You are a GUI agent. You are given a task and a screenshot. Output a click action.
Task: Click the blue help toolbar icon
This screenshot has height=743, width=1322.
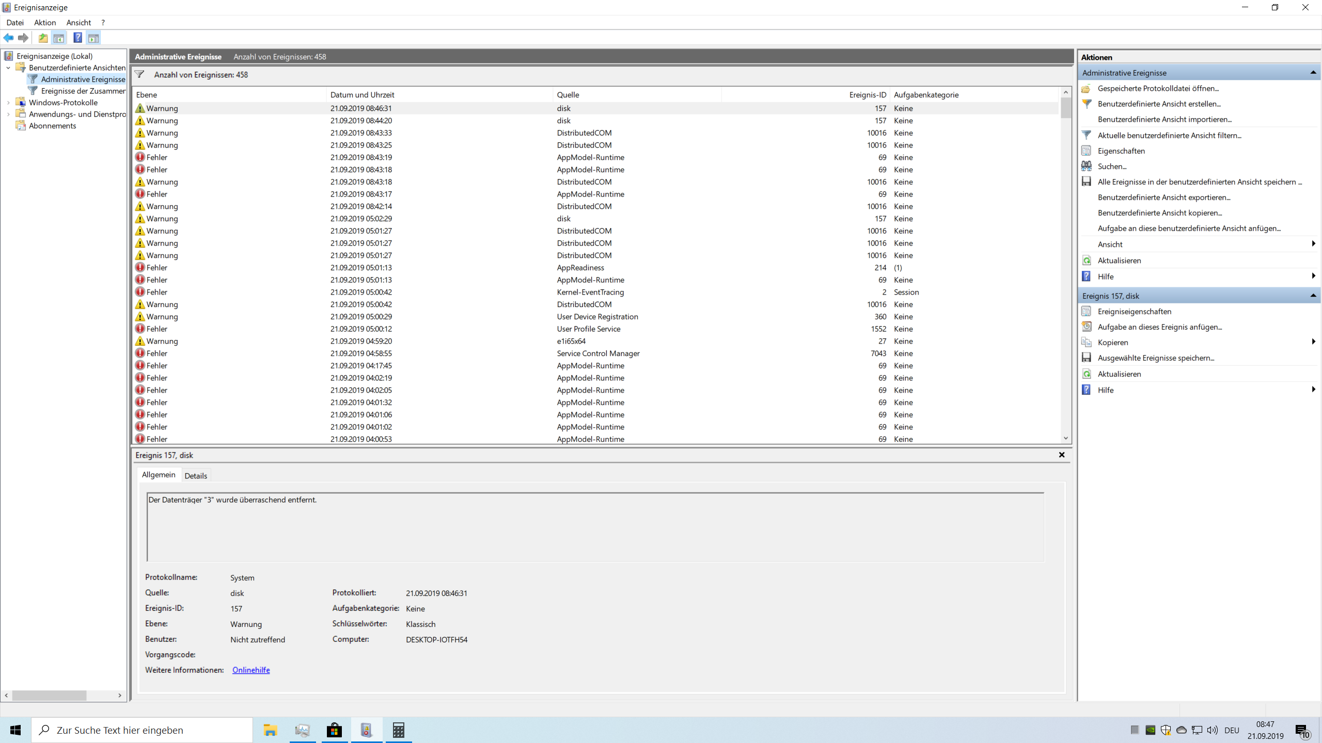click(x=77, y=38)
